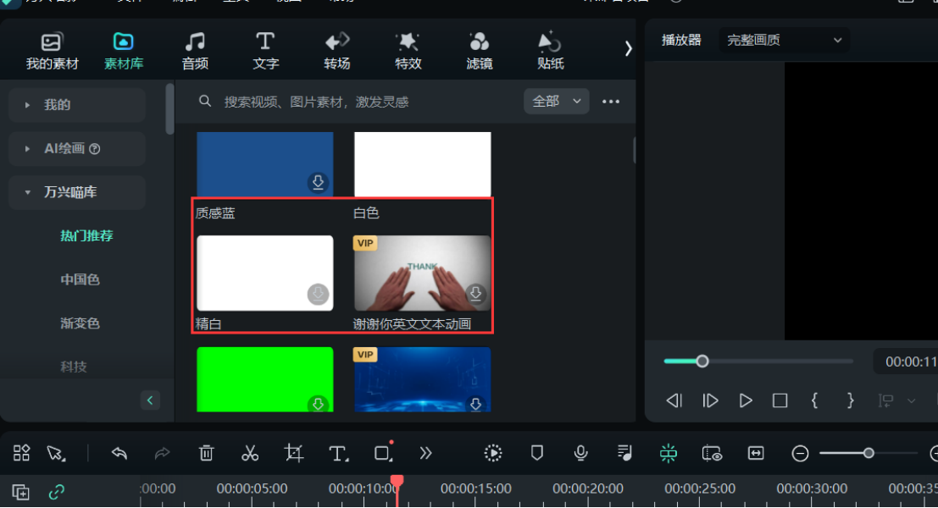This screenshot has height=508, width=938.
Task: Open the 全部 filter dropdown
Action: (556, 102)
